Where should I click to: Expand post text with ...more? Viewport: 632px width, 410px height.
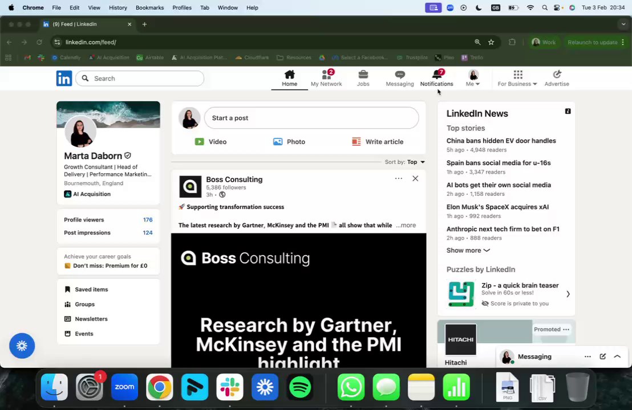(x=406, y=225)
